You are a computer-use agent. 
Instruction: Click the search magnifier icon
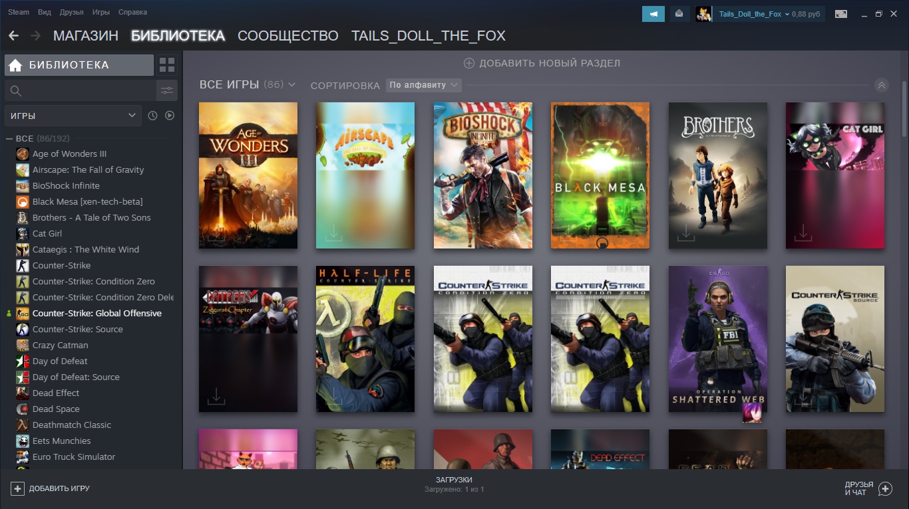pyautogui.click(x=16, y=91)
